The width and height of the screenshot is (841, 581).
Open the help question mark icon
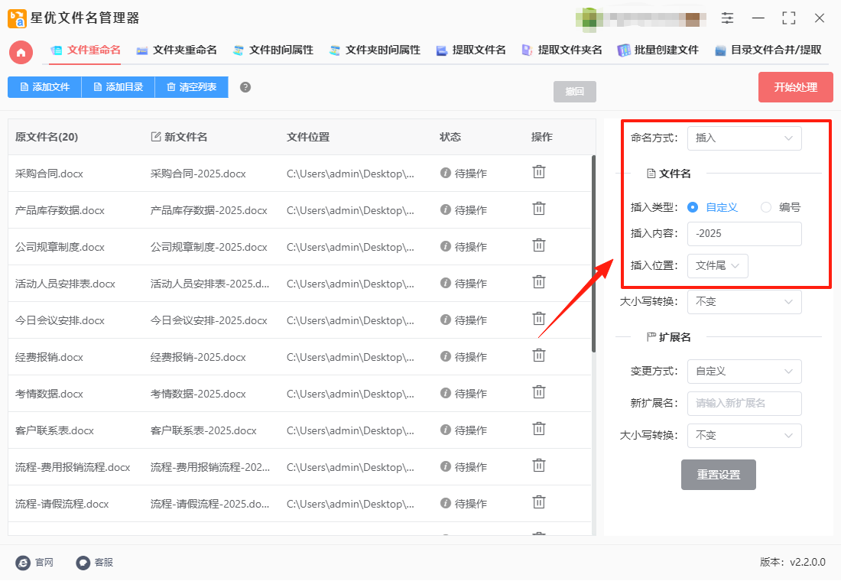245,87
